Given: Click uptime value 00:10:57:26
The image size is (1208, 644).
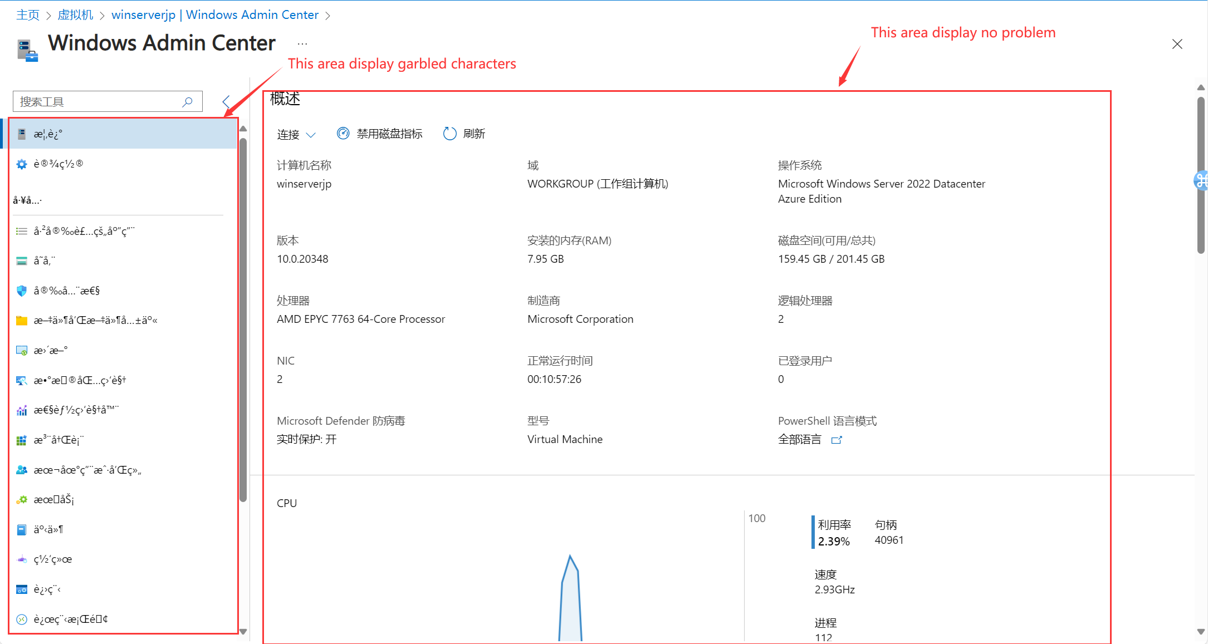Looking at the screenshot, I should point(554,379).
